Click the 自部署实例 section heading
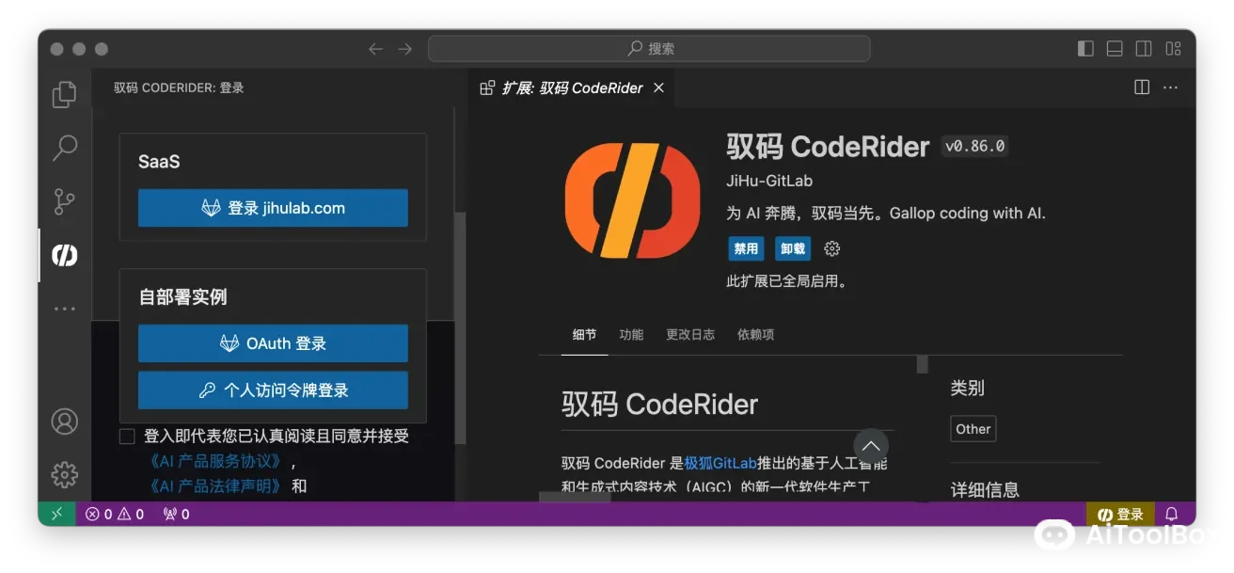The height and width of the screenshot is (573, 1234). click(x=183, y=297)
